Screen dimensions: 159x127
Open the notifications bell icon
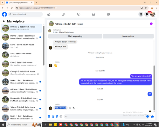[x=147, y=14]
